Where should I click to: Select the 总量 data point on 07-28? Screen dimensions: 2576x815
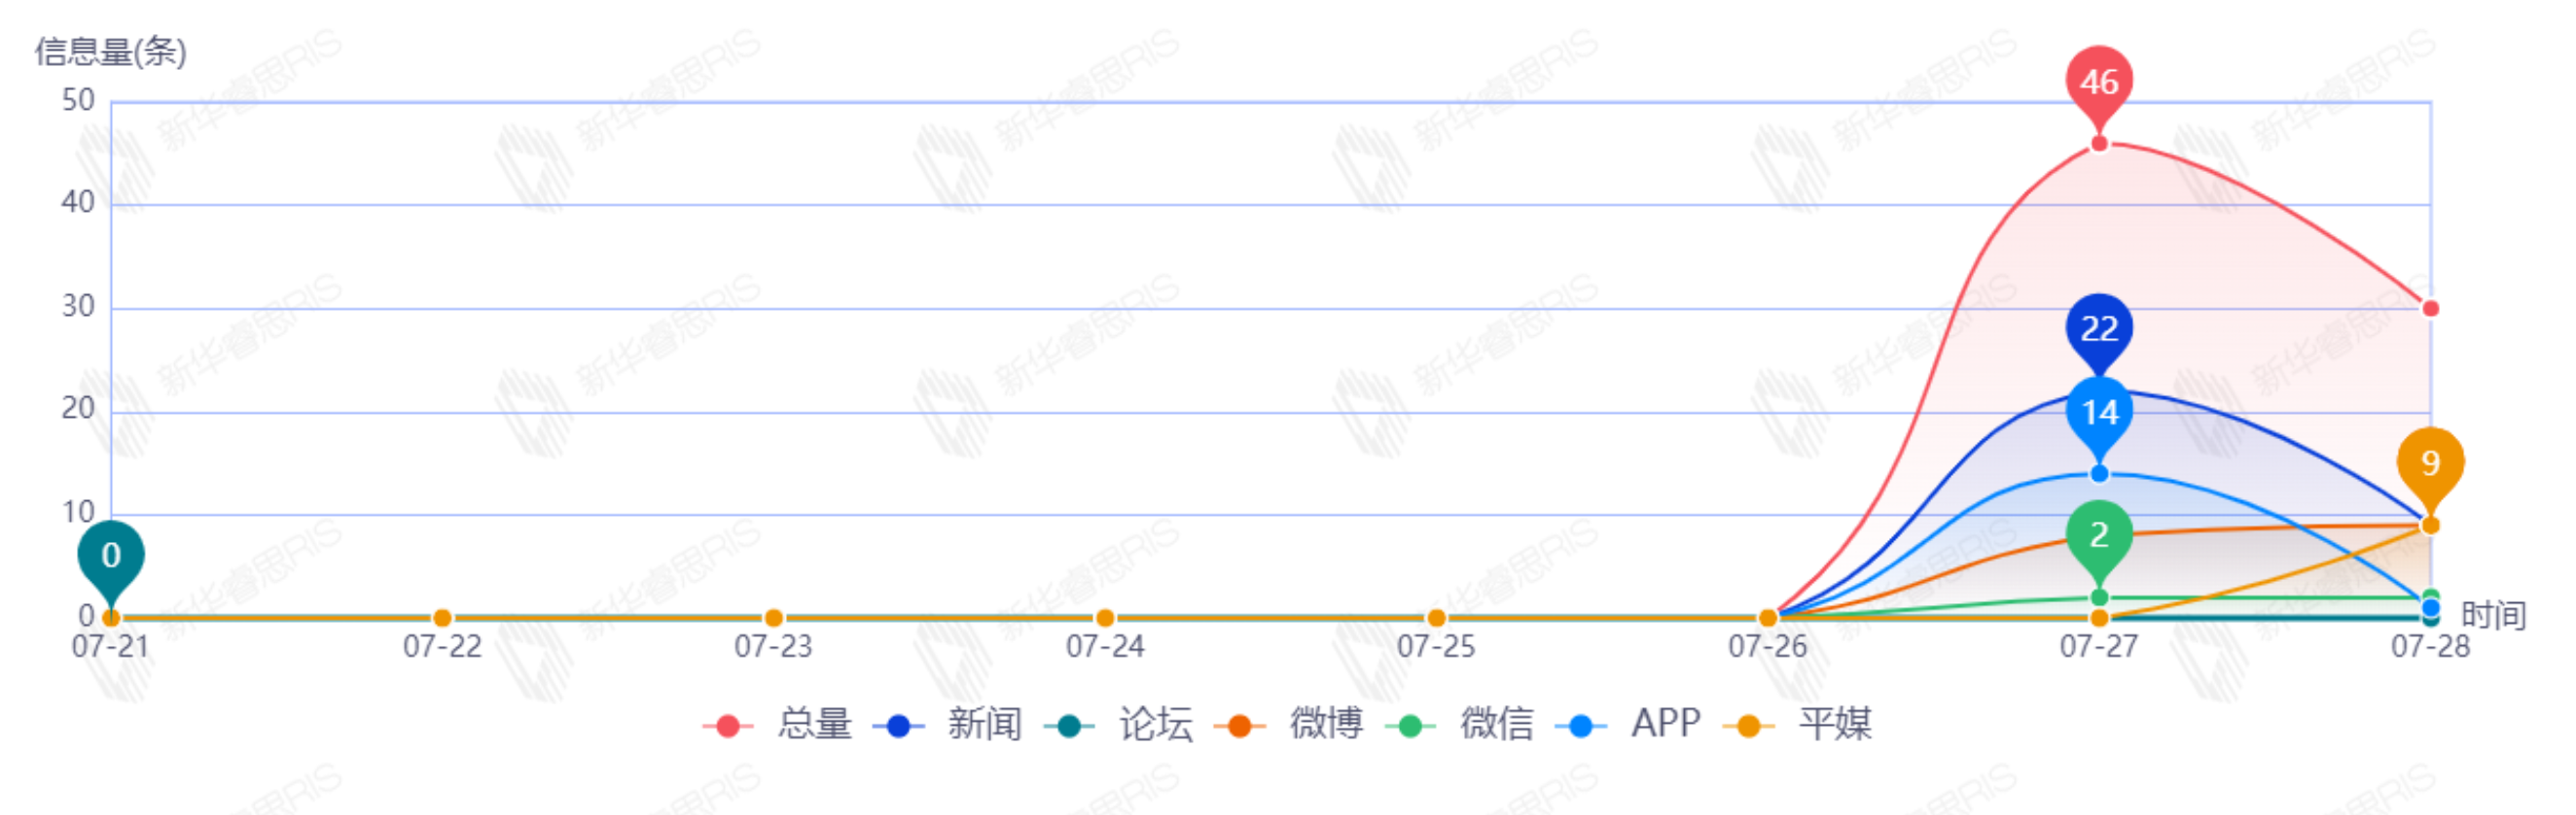point(2430,309)
